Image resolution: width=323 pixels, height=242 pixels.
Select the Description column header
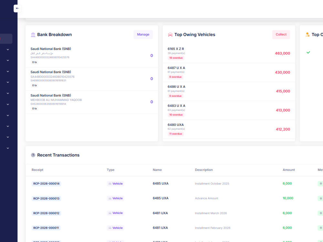204,170
